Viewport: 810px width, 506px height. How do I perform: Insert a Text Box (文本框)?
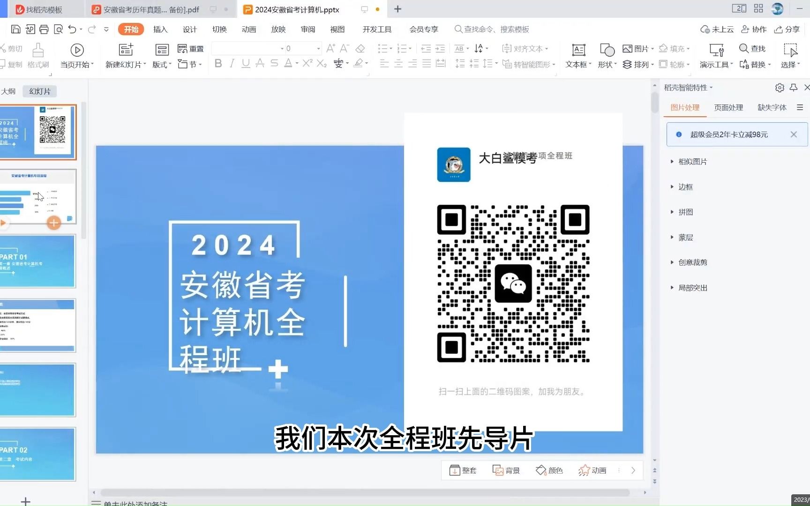pyautogui.click(x=578, y=56)
